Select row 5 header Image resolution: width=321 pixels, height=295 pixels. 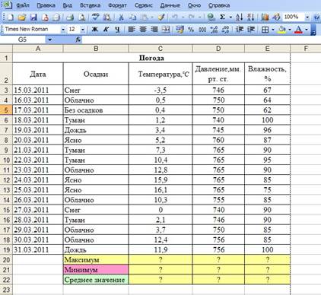coord(6,110)
